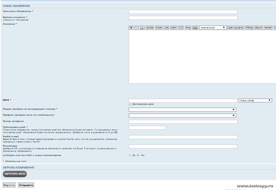
Task: Focus the Заголовок объявления text field
Action: pos(183,12)
